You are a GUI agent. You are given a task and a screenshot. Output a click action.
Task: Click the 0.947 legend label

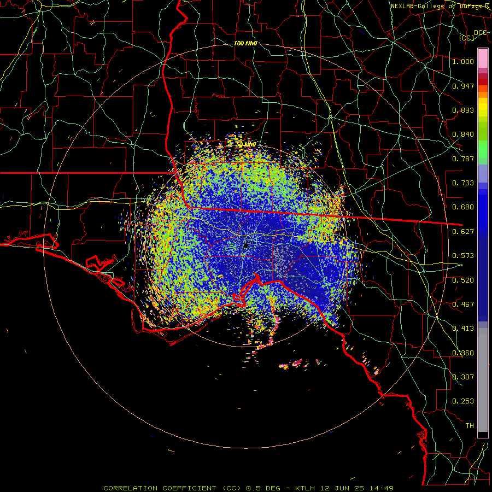click(463, 86)
